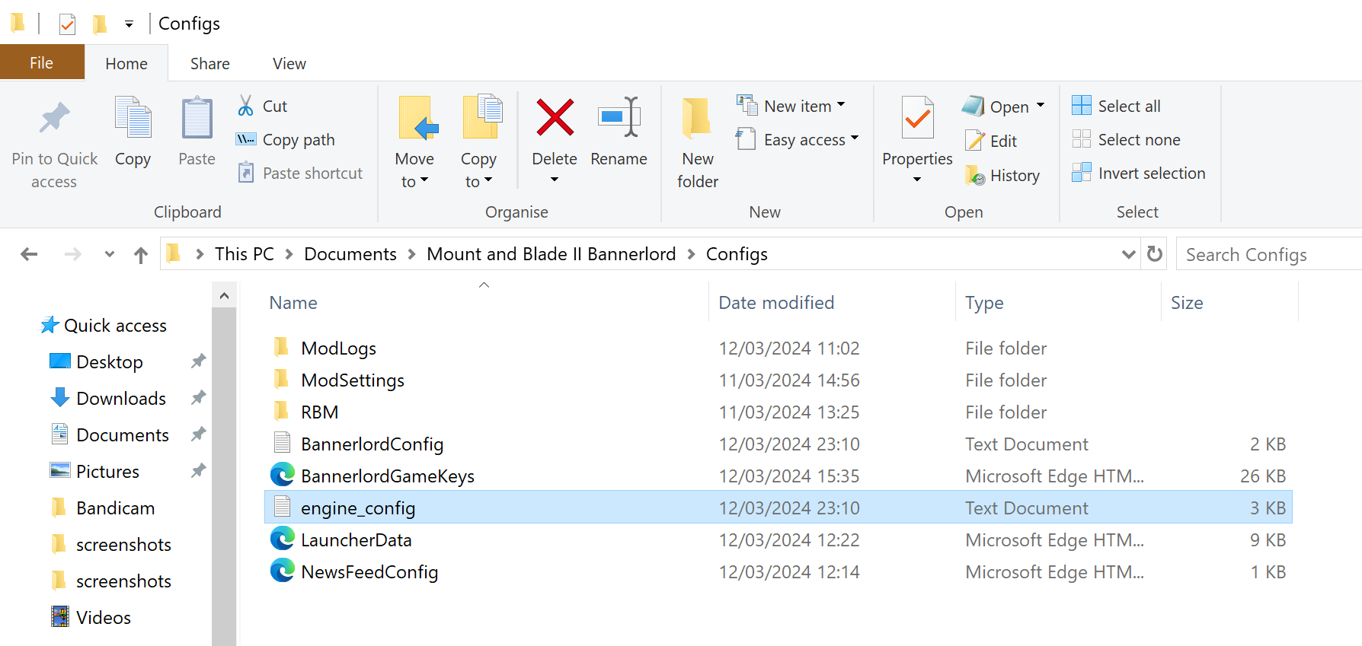The width and height of the screenshot is (1362, 646).
Task: Click the Select all icon
Action: coord(1082,105)
